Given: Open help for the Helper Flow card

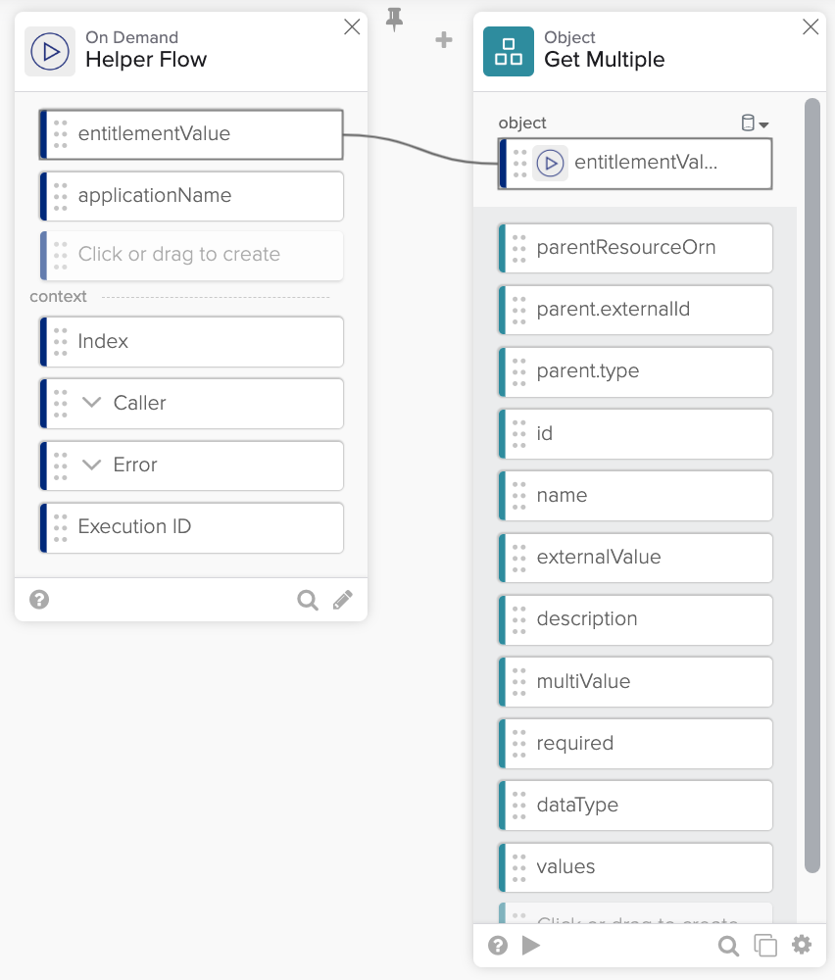Looking at the screenshot, I should click(39, 600).
